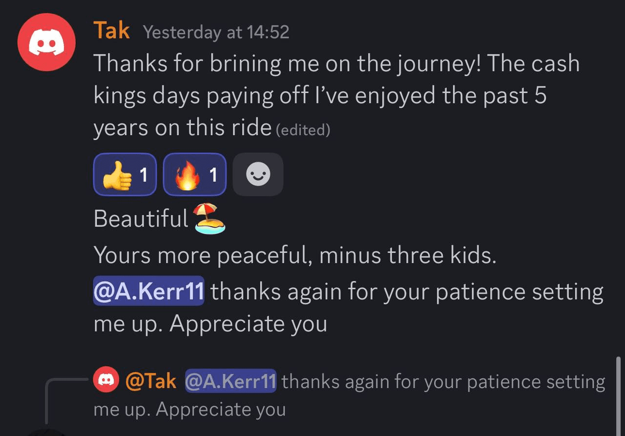Toggle the thumbs up reaction
625x436 pixels.
(125, 174)
